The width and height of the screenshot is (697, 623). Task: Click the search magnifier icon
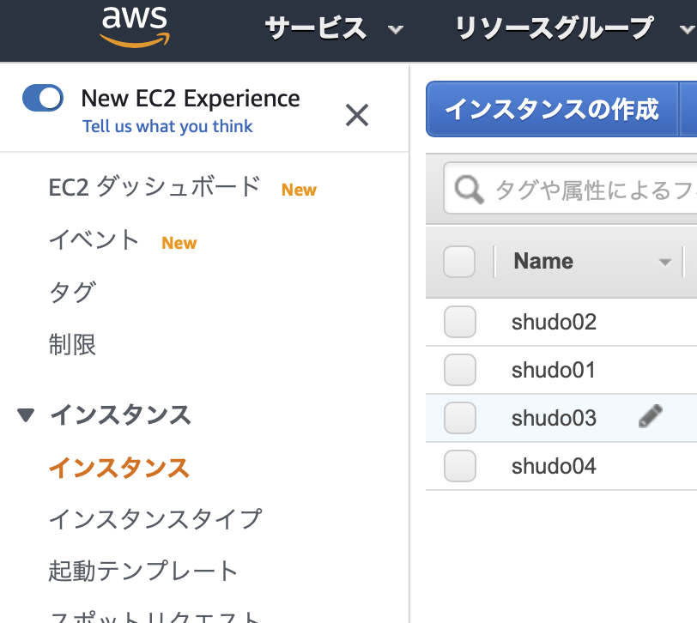(x=469, y=190)
